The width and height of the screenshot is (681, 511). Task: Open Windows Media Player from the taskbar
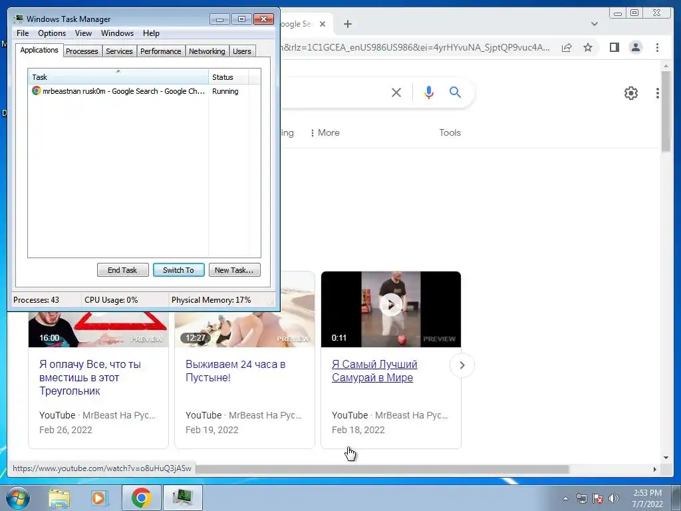tap(100, 498)
